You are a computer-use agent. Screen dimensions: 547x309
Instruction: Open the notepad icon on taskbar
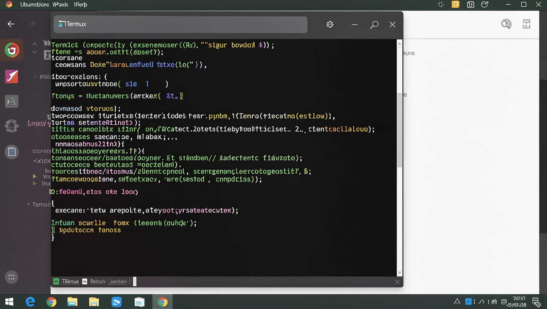click(139, 302)
